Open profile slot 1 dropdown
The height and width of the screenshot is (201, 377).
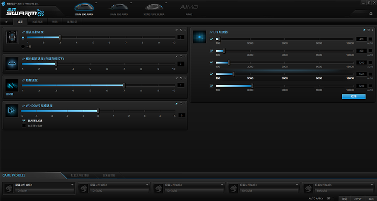click(x=72, y=185)
